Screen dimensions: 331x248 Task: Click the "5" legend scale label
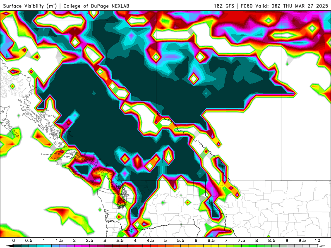point(165,241)
